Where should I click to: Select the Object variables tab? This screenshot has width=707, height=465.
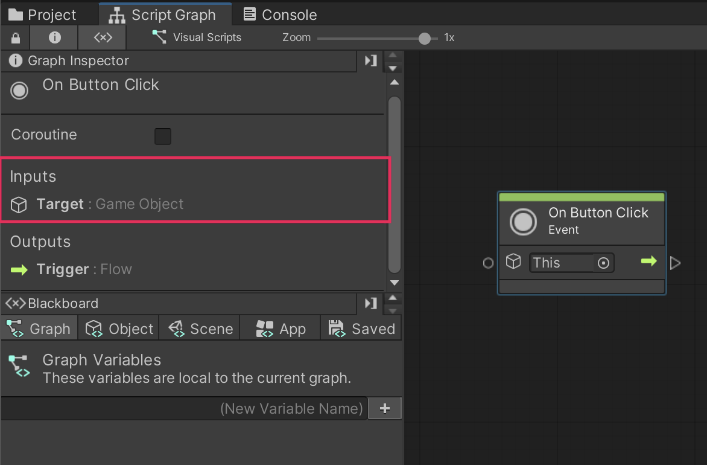pyautogui.click(x=119, y=329)
